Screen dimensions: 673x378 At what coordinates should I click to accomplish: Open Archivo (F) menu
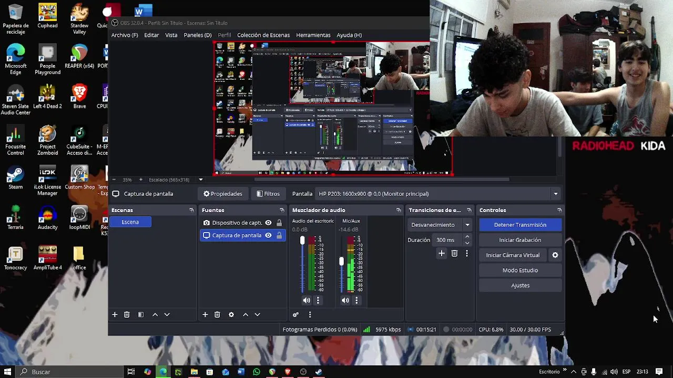pos(125,35)
